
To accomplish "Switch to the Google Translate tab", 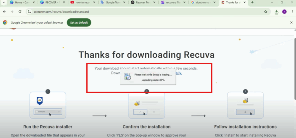I will [x=113, y=3].
